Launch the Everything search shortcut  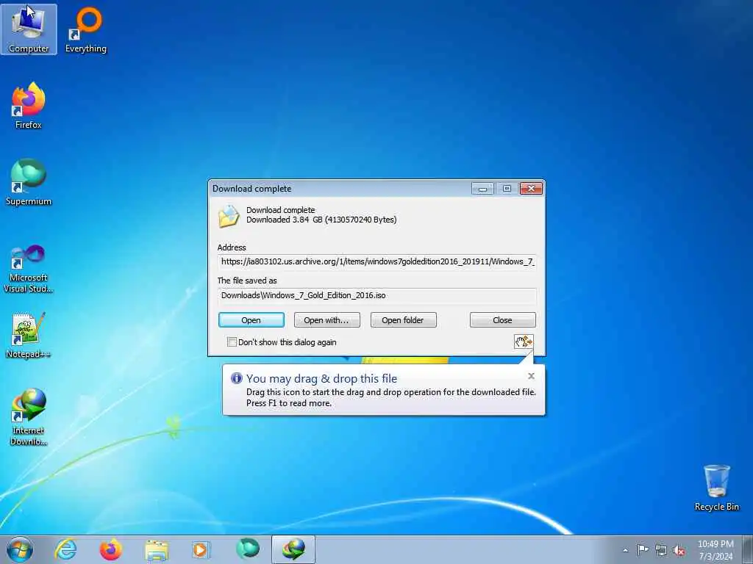coord(86,29)
